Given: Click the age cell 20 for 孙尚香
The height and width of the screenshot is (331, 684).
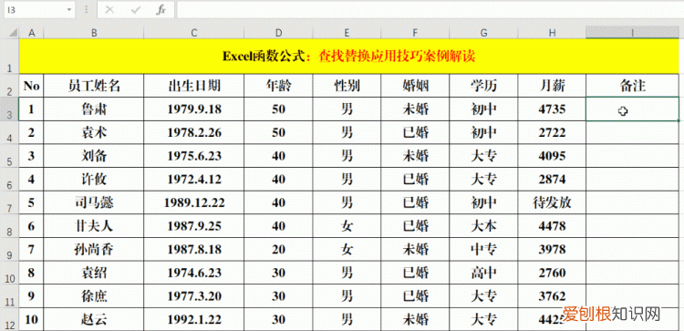Looking at the screenshot, I should coord(278,249).
